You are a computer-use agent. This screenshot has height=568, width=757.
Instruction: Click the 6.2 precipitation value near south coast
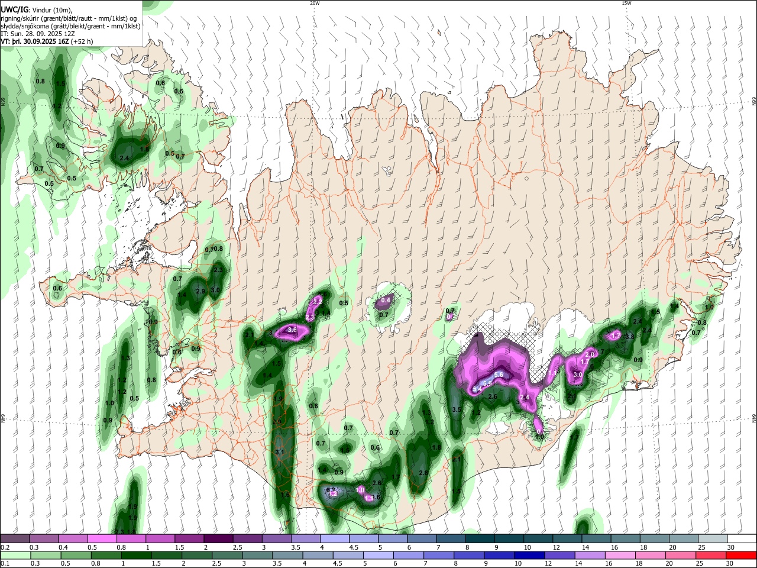pyautogui.click(x=331, y=490)
